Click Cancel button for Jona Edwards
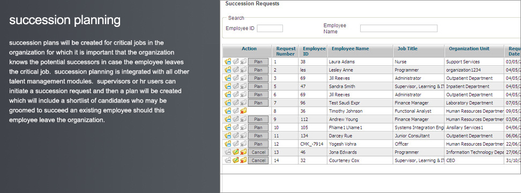This screenshot has height=193, width=521. 258,152
